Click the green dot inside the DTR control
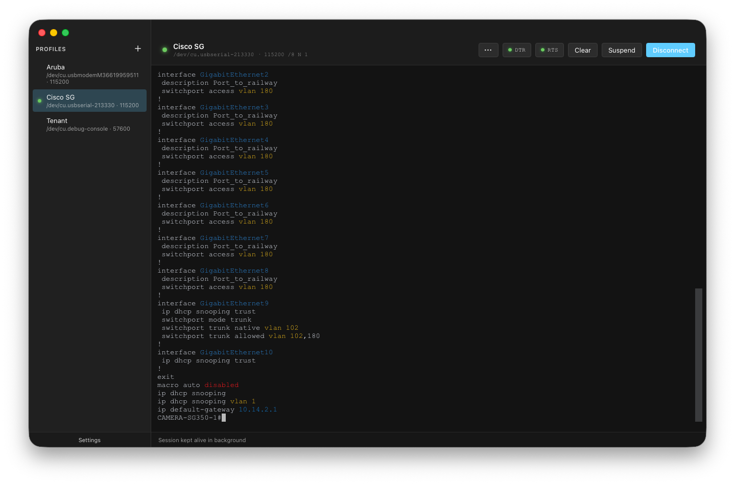The width and height of the screenshot is (735, 485). pyautogui.click(x=509, y=50)
